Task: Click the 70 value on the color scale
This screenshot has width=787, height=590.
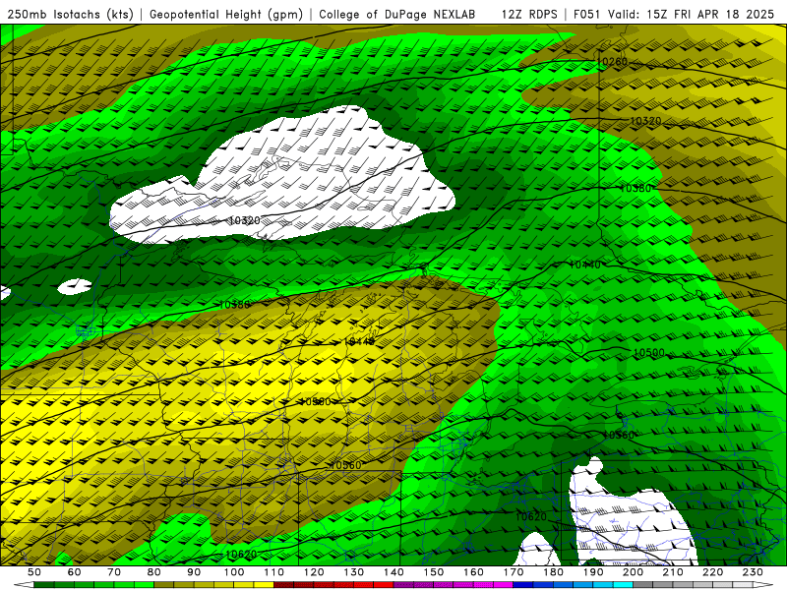Action: point(114,572)
